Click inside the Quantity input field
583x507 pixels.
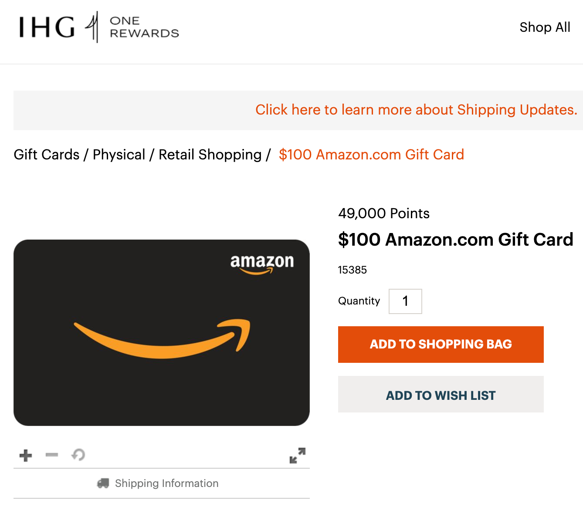405,301
